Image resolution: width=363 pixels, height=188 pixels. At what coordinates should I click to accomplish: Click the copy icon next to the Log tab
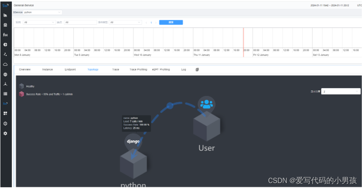pos(197,69)
